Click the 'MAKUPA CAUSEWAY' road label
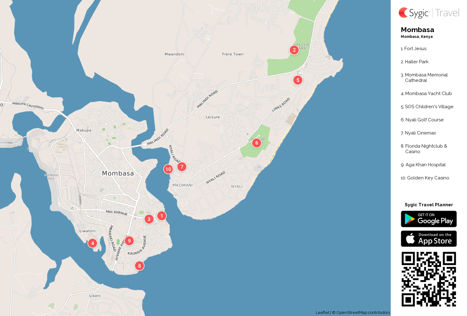 click(x=28, y=106)
